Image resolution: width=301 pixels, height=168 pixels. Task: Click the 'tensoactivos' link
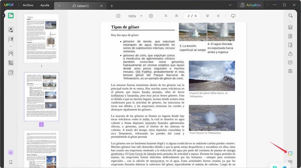[x=157, y=161]
